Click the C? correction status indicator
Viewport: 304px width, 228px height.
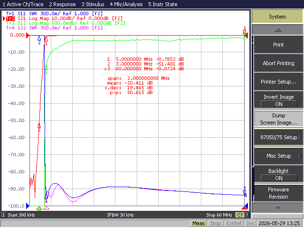(x=240, y=215)
